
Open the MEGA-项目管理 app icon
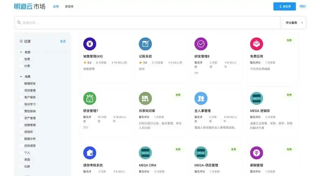pyautogui.click(x=201, y=153)
